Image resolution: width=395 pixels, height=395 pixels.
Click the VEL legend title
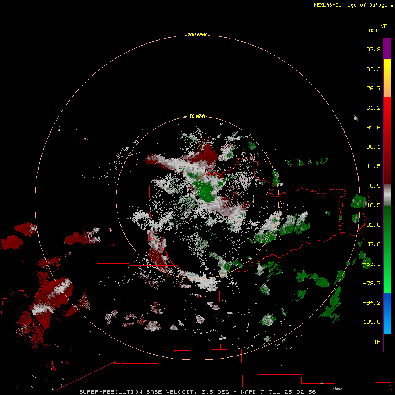pyautogui.click(x=385, y=26)
